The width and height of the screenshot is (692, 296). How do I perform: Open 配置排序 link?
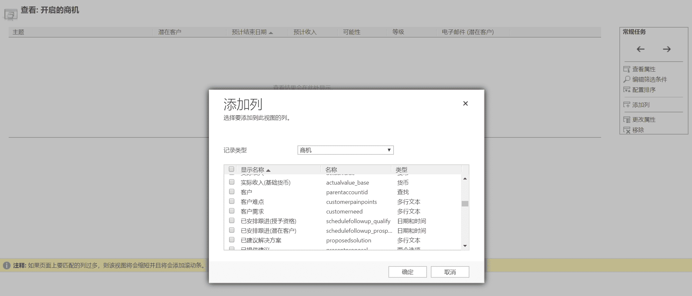644,90
